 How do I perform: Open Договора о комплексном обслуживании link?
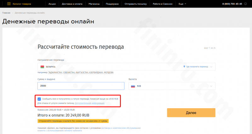pyautogui.click(x=121, y=128)
